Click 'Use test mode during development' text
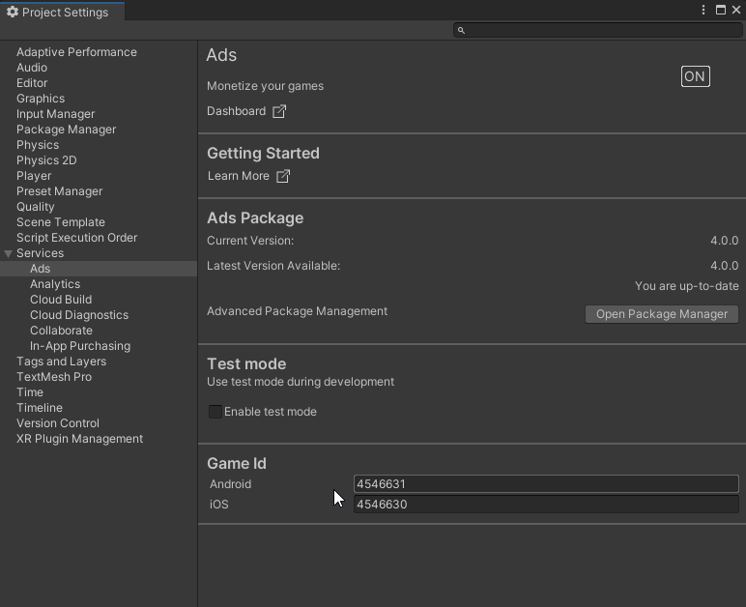This screenshot has height=607, width=746. coord(301,382)
